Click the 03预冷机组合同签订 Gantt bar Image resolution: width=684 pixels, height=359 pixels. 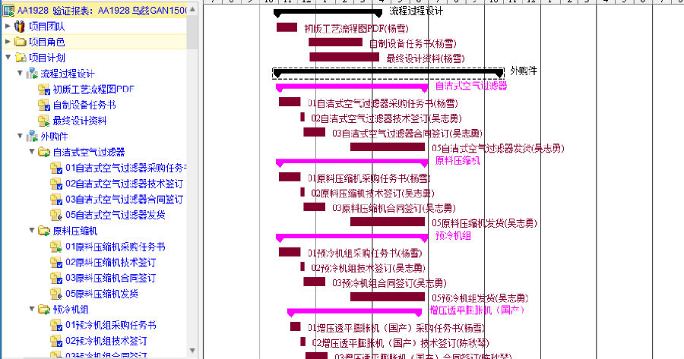click(314, 282)
